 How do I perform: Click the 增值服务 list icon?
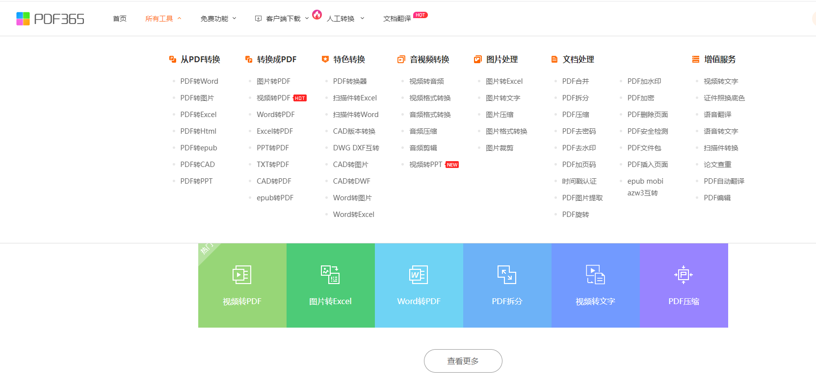[x=696, y=59]
